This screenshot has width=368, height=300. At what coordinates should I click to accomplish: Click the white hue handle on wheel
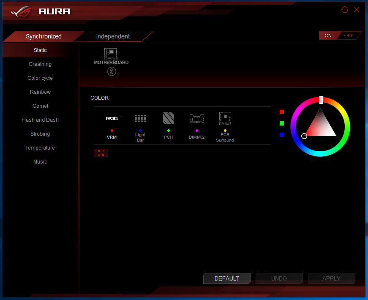pyautogui.click(x=321, y=100)
